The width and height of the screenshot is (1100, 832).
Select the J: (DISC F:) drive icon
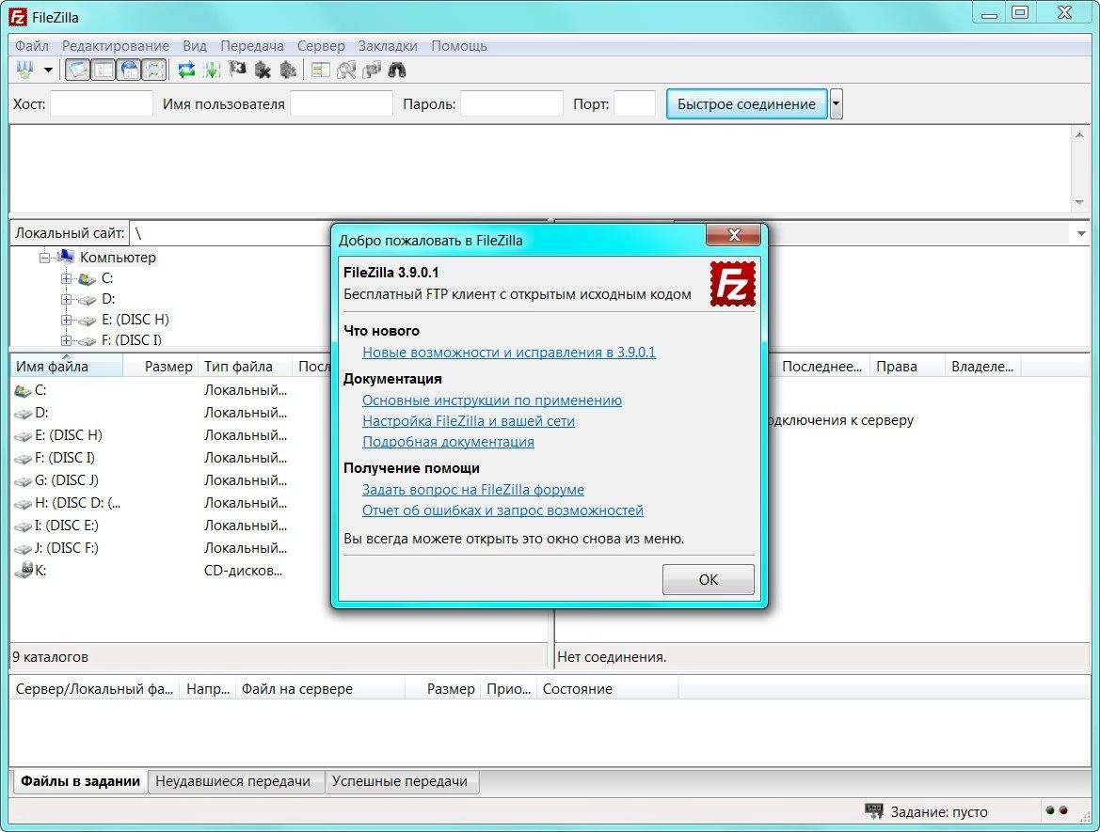click(x=24, y=548)
